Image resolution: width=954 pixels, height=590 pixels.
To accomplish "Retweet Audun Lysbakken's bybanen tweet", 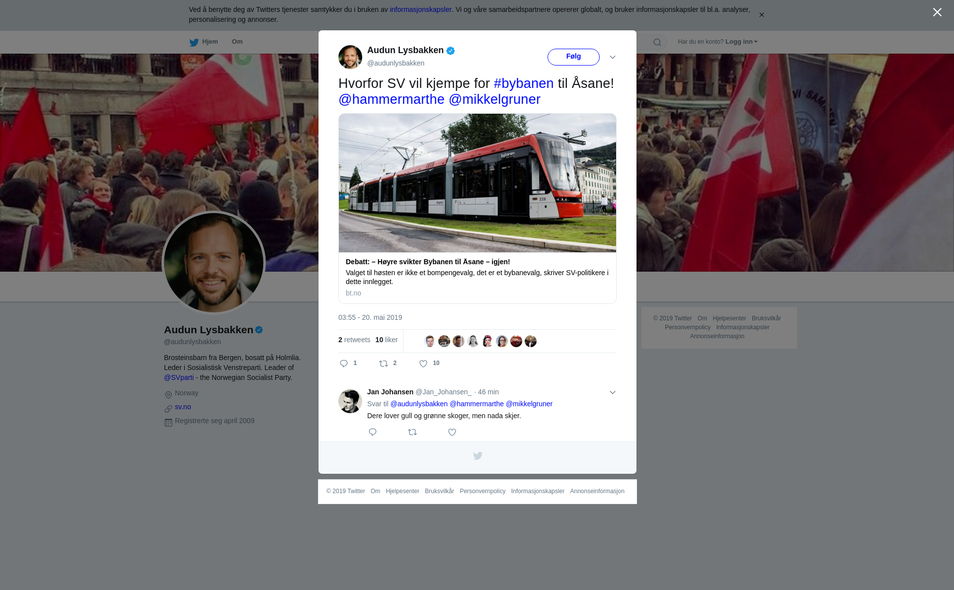I will click(384, 364).
